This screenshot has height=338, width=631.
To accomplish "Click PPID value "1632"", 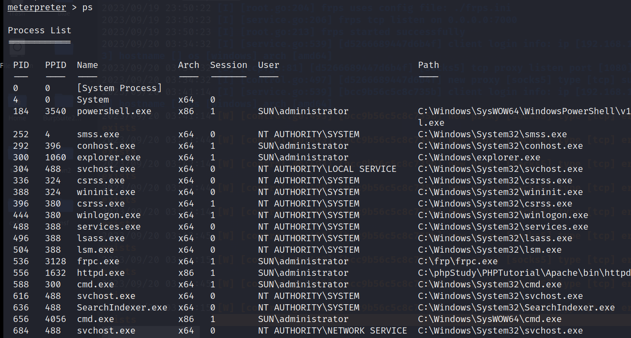I will pos(56,273).
